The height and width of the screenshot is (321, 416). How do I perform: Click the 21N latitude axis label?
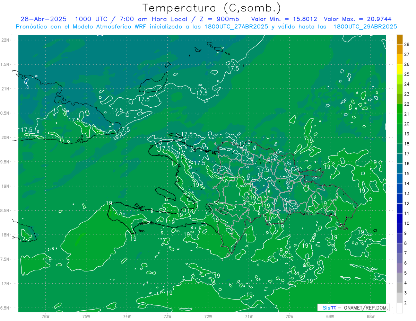[x=5, y=89]
